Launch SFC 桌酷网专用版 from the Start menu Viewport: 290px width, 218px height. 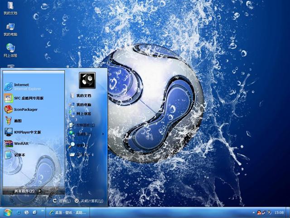click(x=28, y=98)
